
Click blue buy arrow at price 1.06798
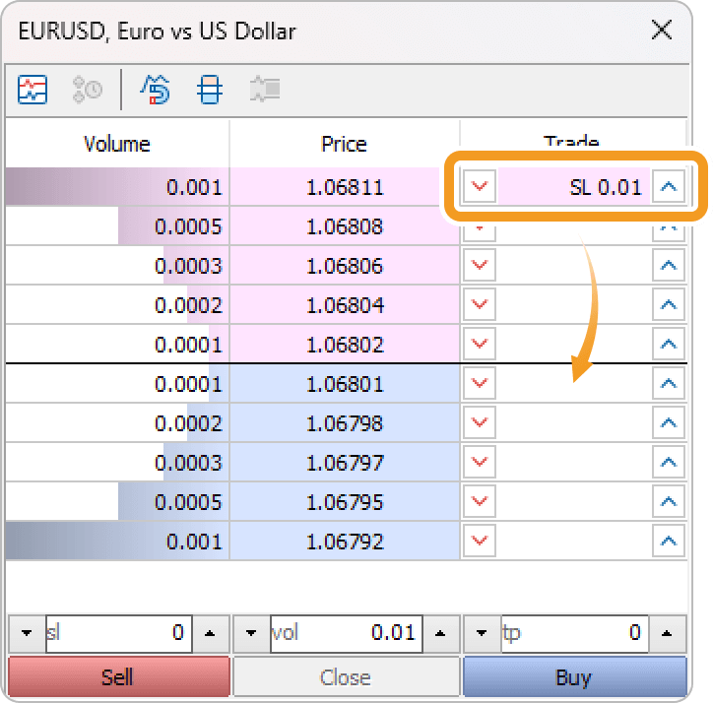(x=669, y=423)
